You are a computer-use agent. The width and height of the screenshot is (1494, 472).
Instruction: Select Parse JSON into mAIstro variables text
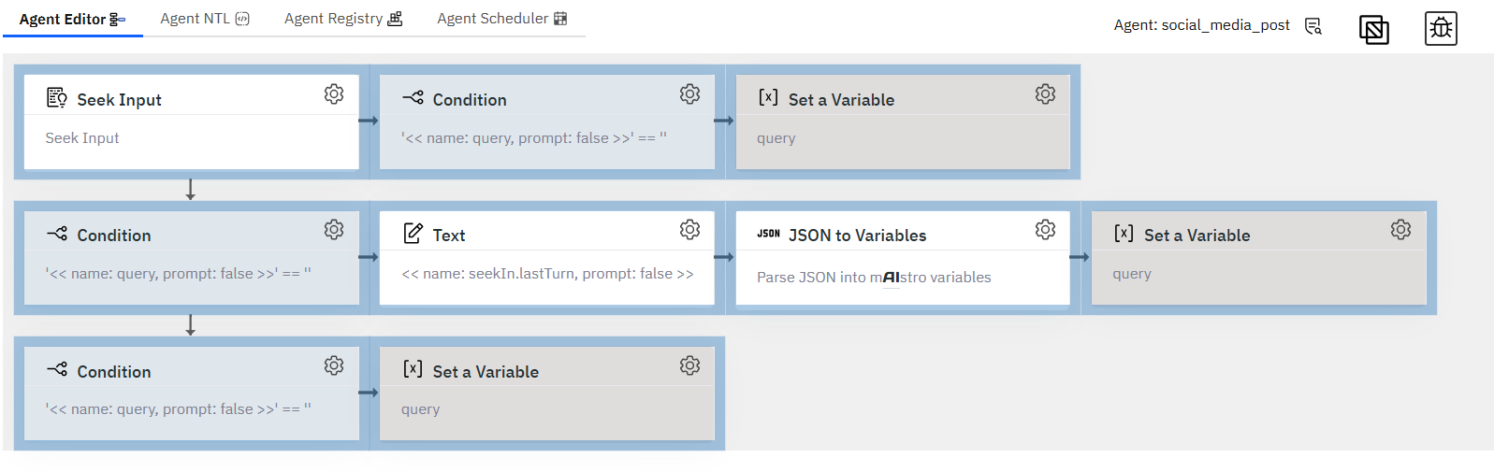pos(874,278)
